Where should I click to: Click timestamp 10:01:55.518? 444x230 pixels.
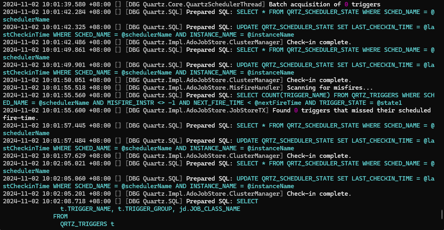tap(64, 88)
